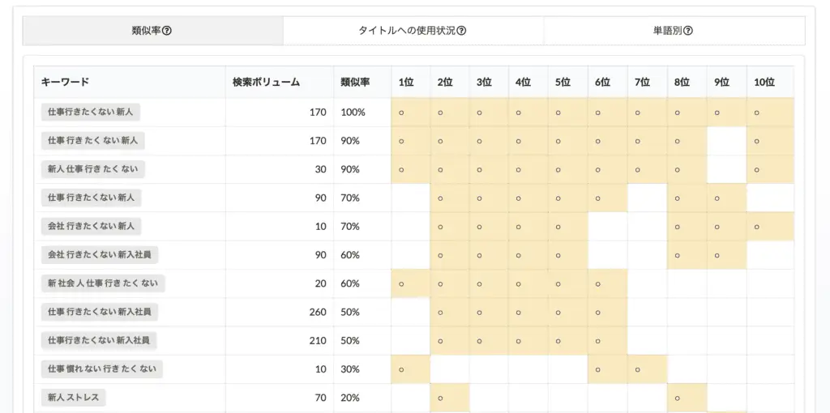
Task: Click the search volume value 20
Action: (321, 283)
